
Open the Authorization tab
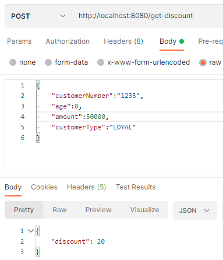coord(68,41)
